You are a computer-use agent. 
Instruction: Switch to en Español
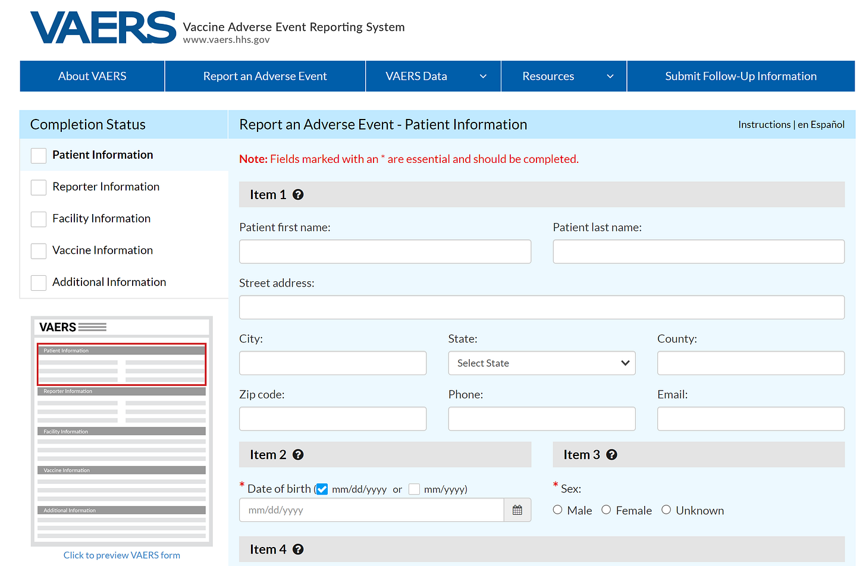coord(821,124)
